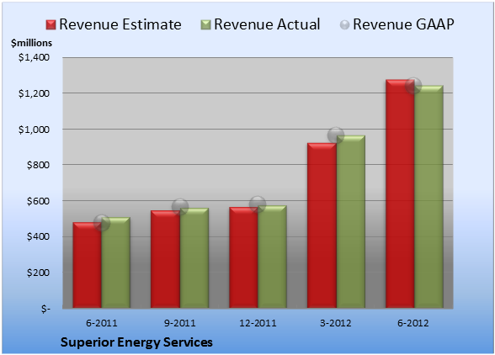Viewport: 495px width, 355px height.
Task: Select the Revenue GAAP legend label
Action: pyautogui.click(x=403, y=24)
